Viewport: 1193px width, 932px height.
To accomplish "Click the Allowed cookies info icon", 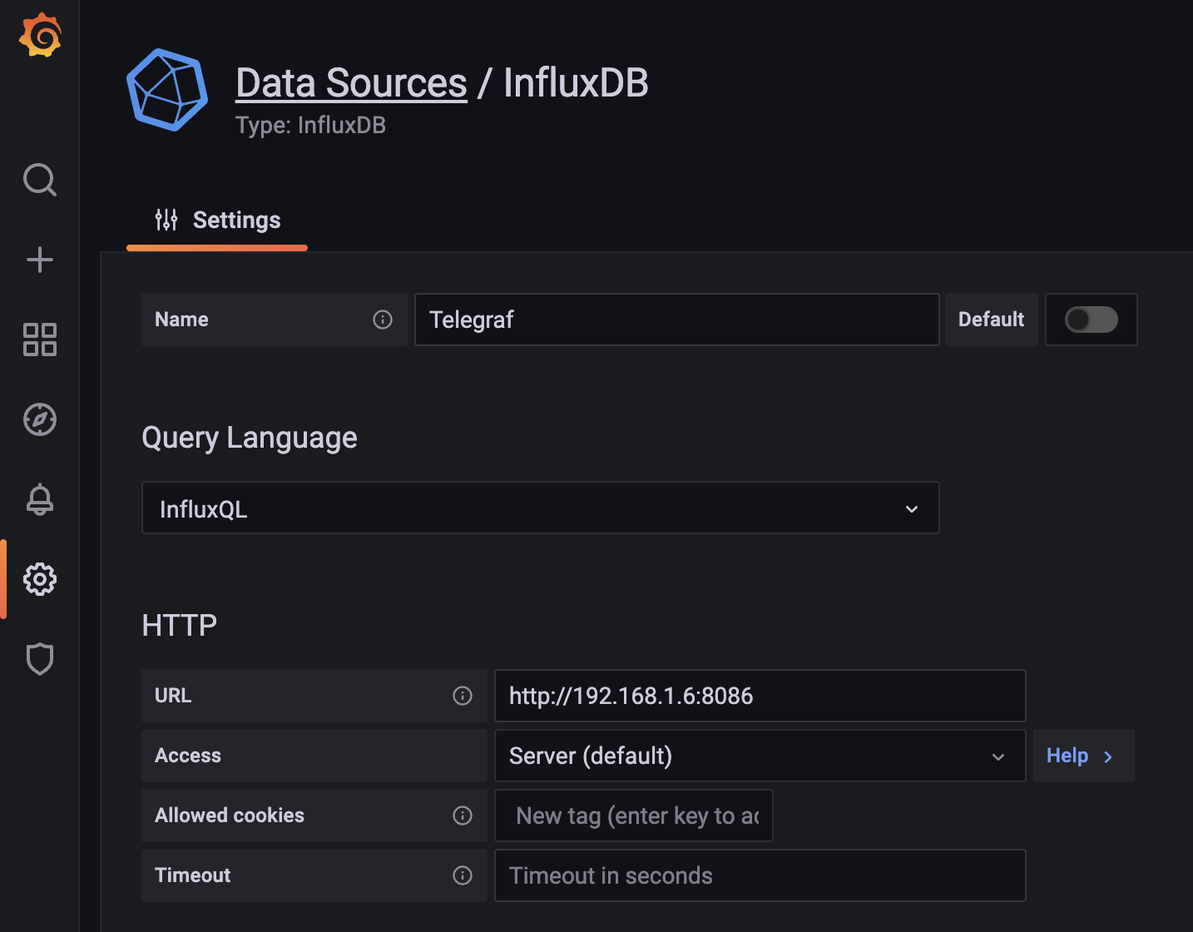I will click(463, 815).
